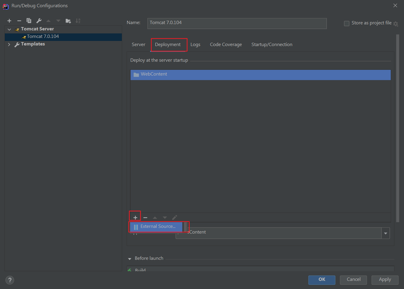Screen dimensions: 404x289
Task: Click the Apply button
Action: pos(385,280)
